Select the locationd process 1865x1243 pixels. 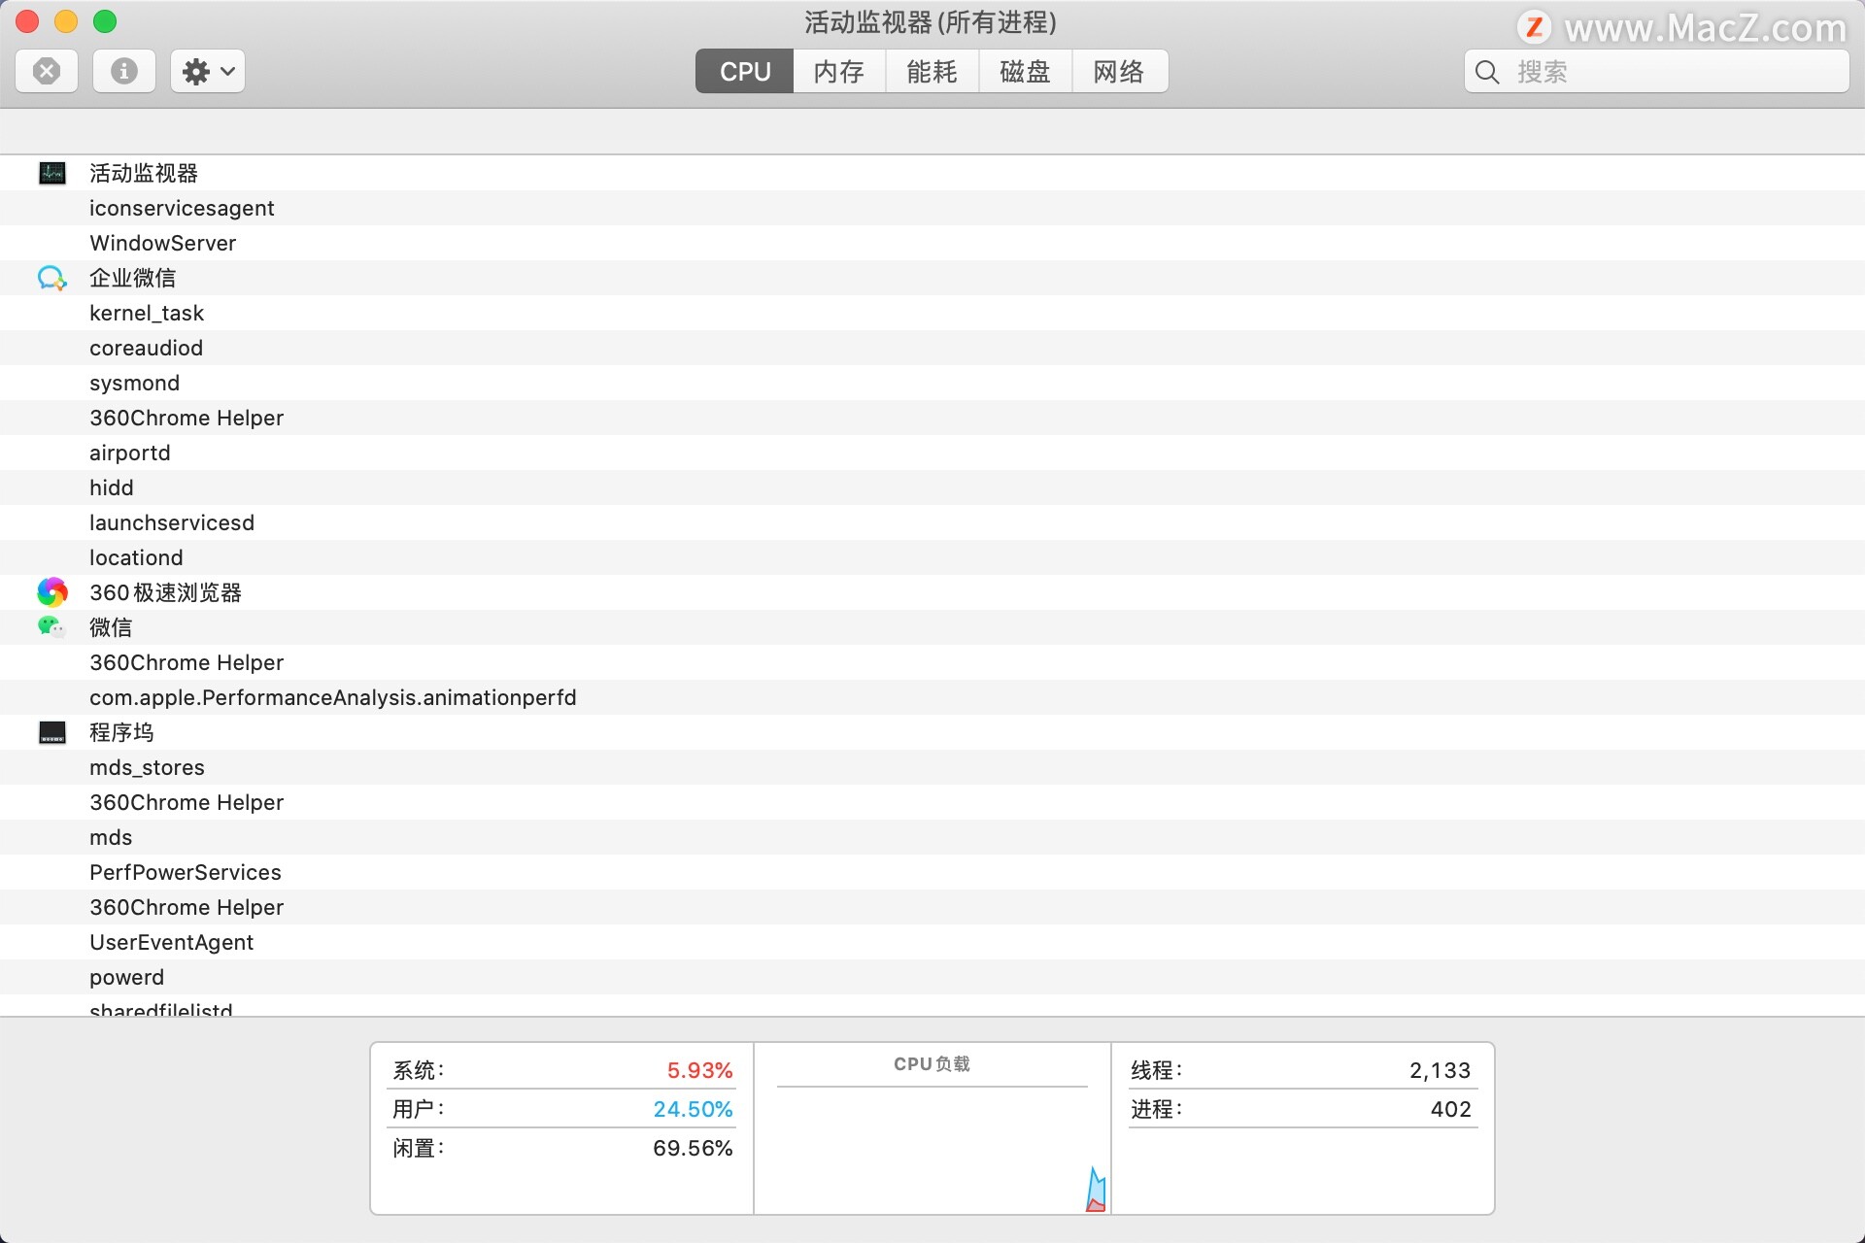932,557
